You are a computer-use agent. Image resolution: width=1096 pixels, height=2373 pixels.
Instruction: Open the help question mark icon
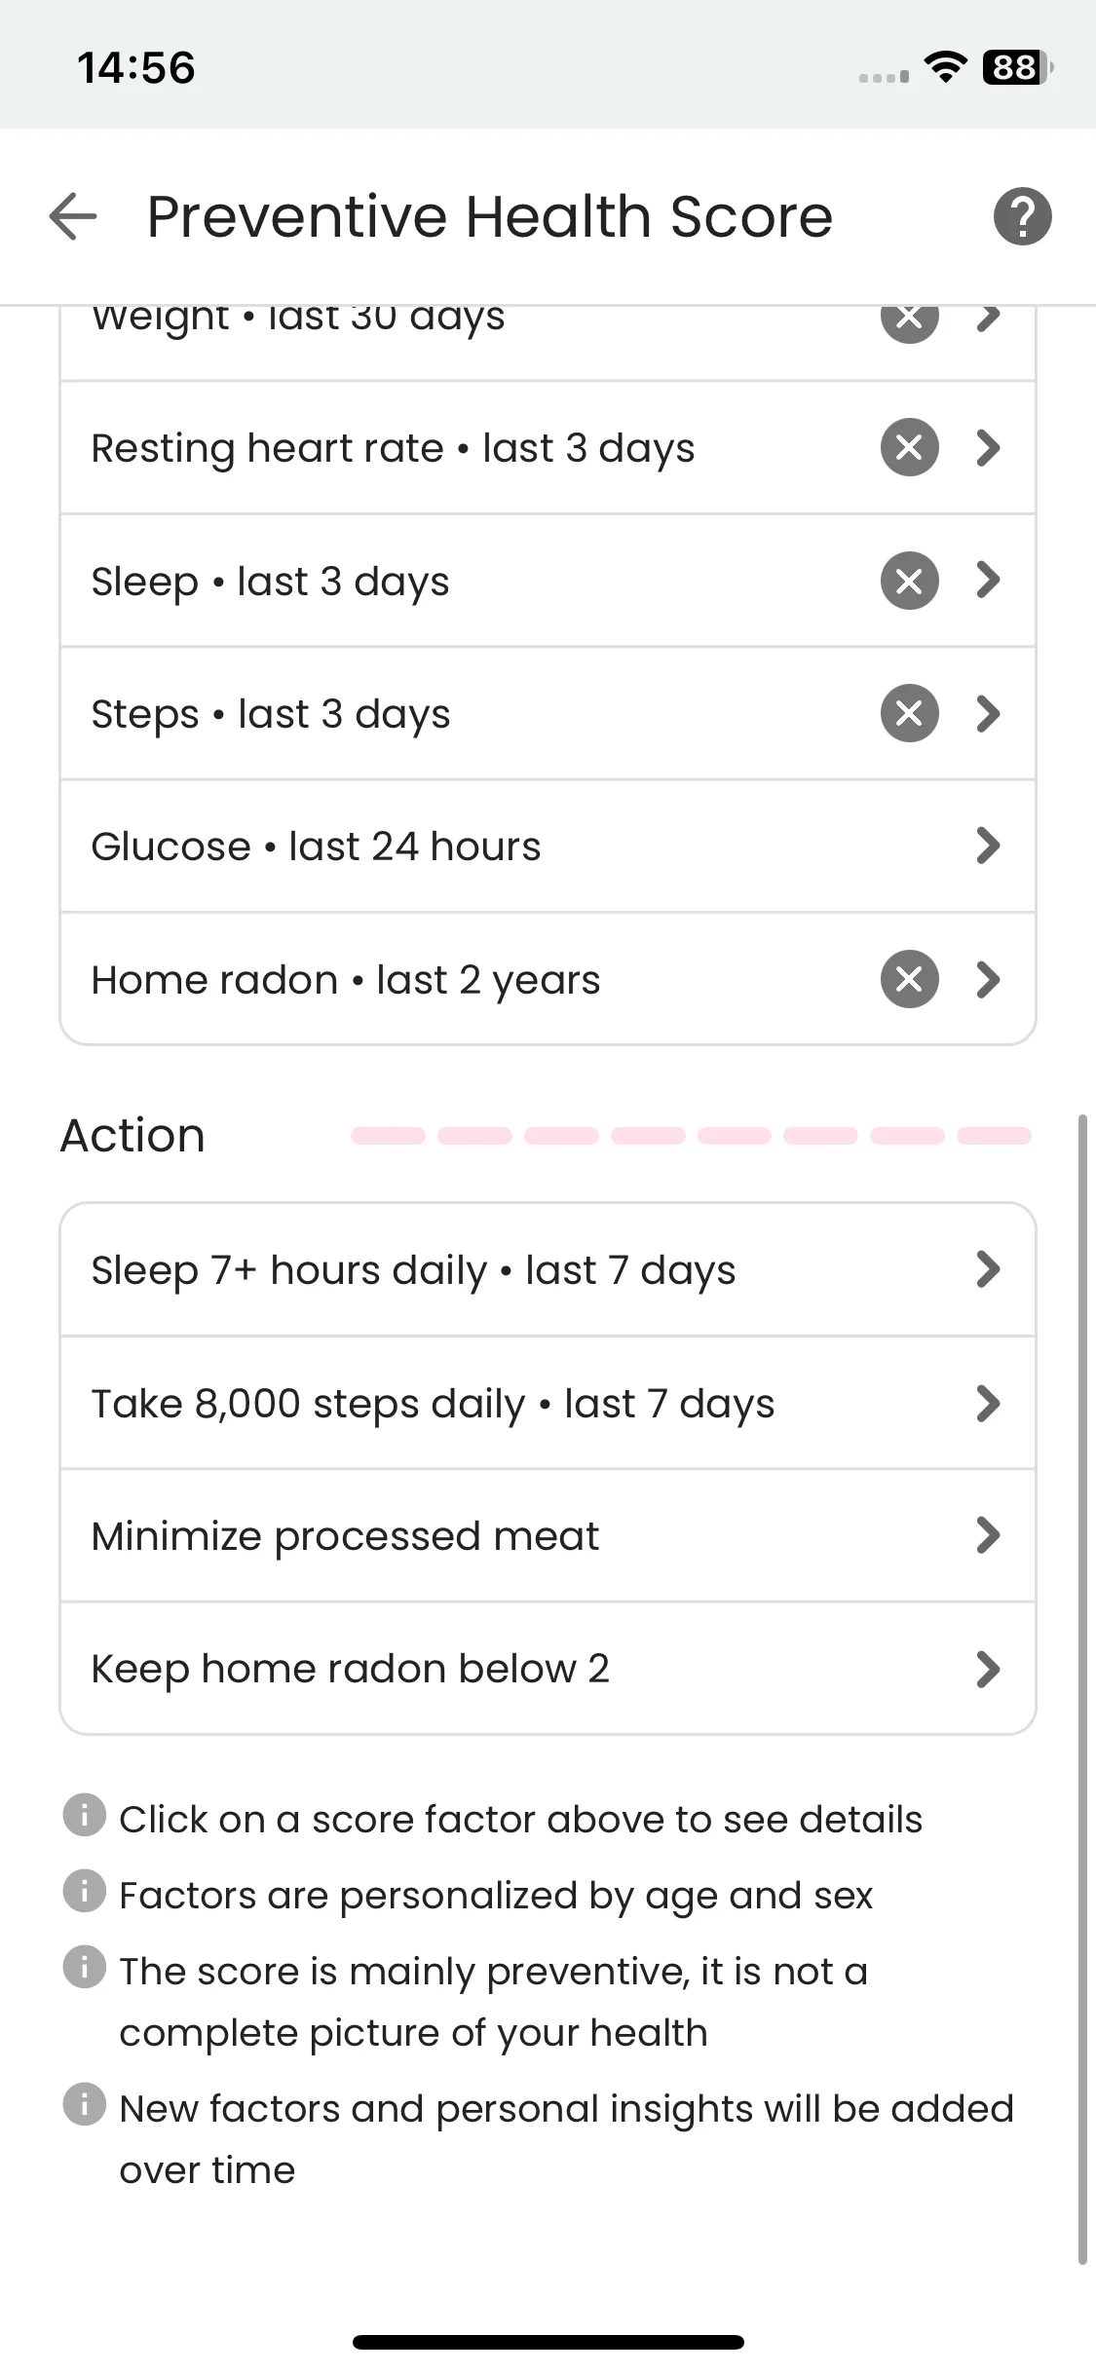tap(1022, 216)
